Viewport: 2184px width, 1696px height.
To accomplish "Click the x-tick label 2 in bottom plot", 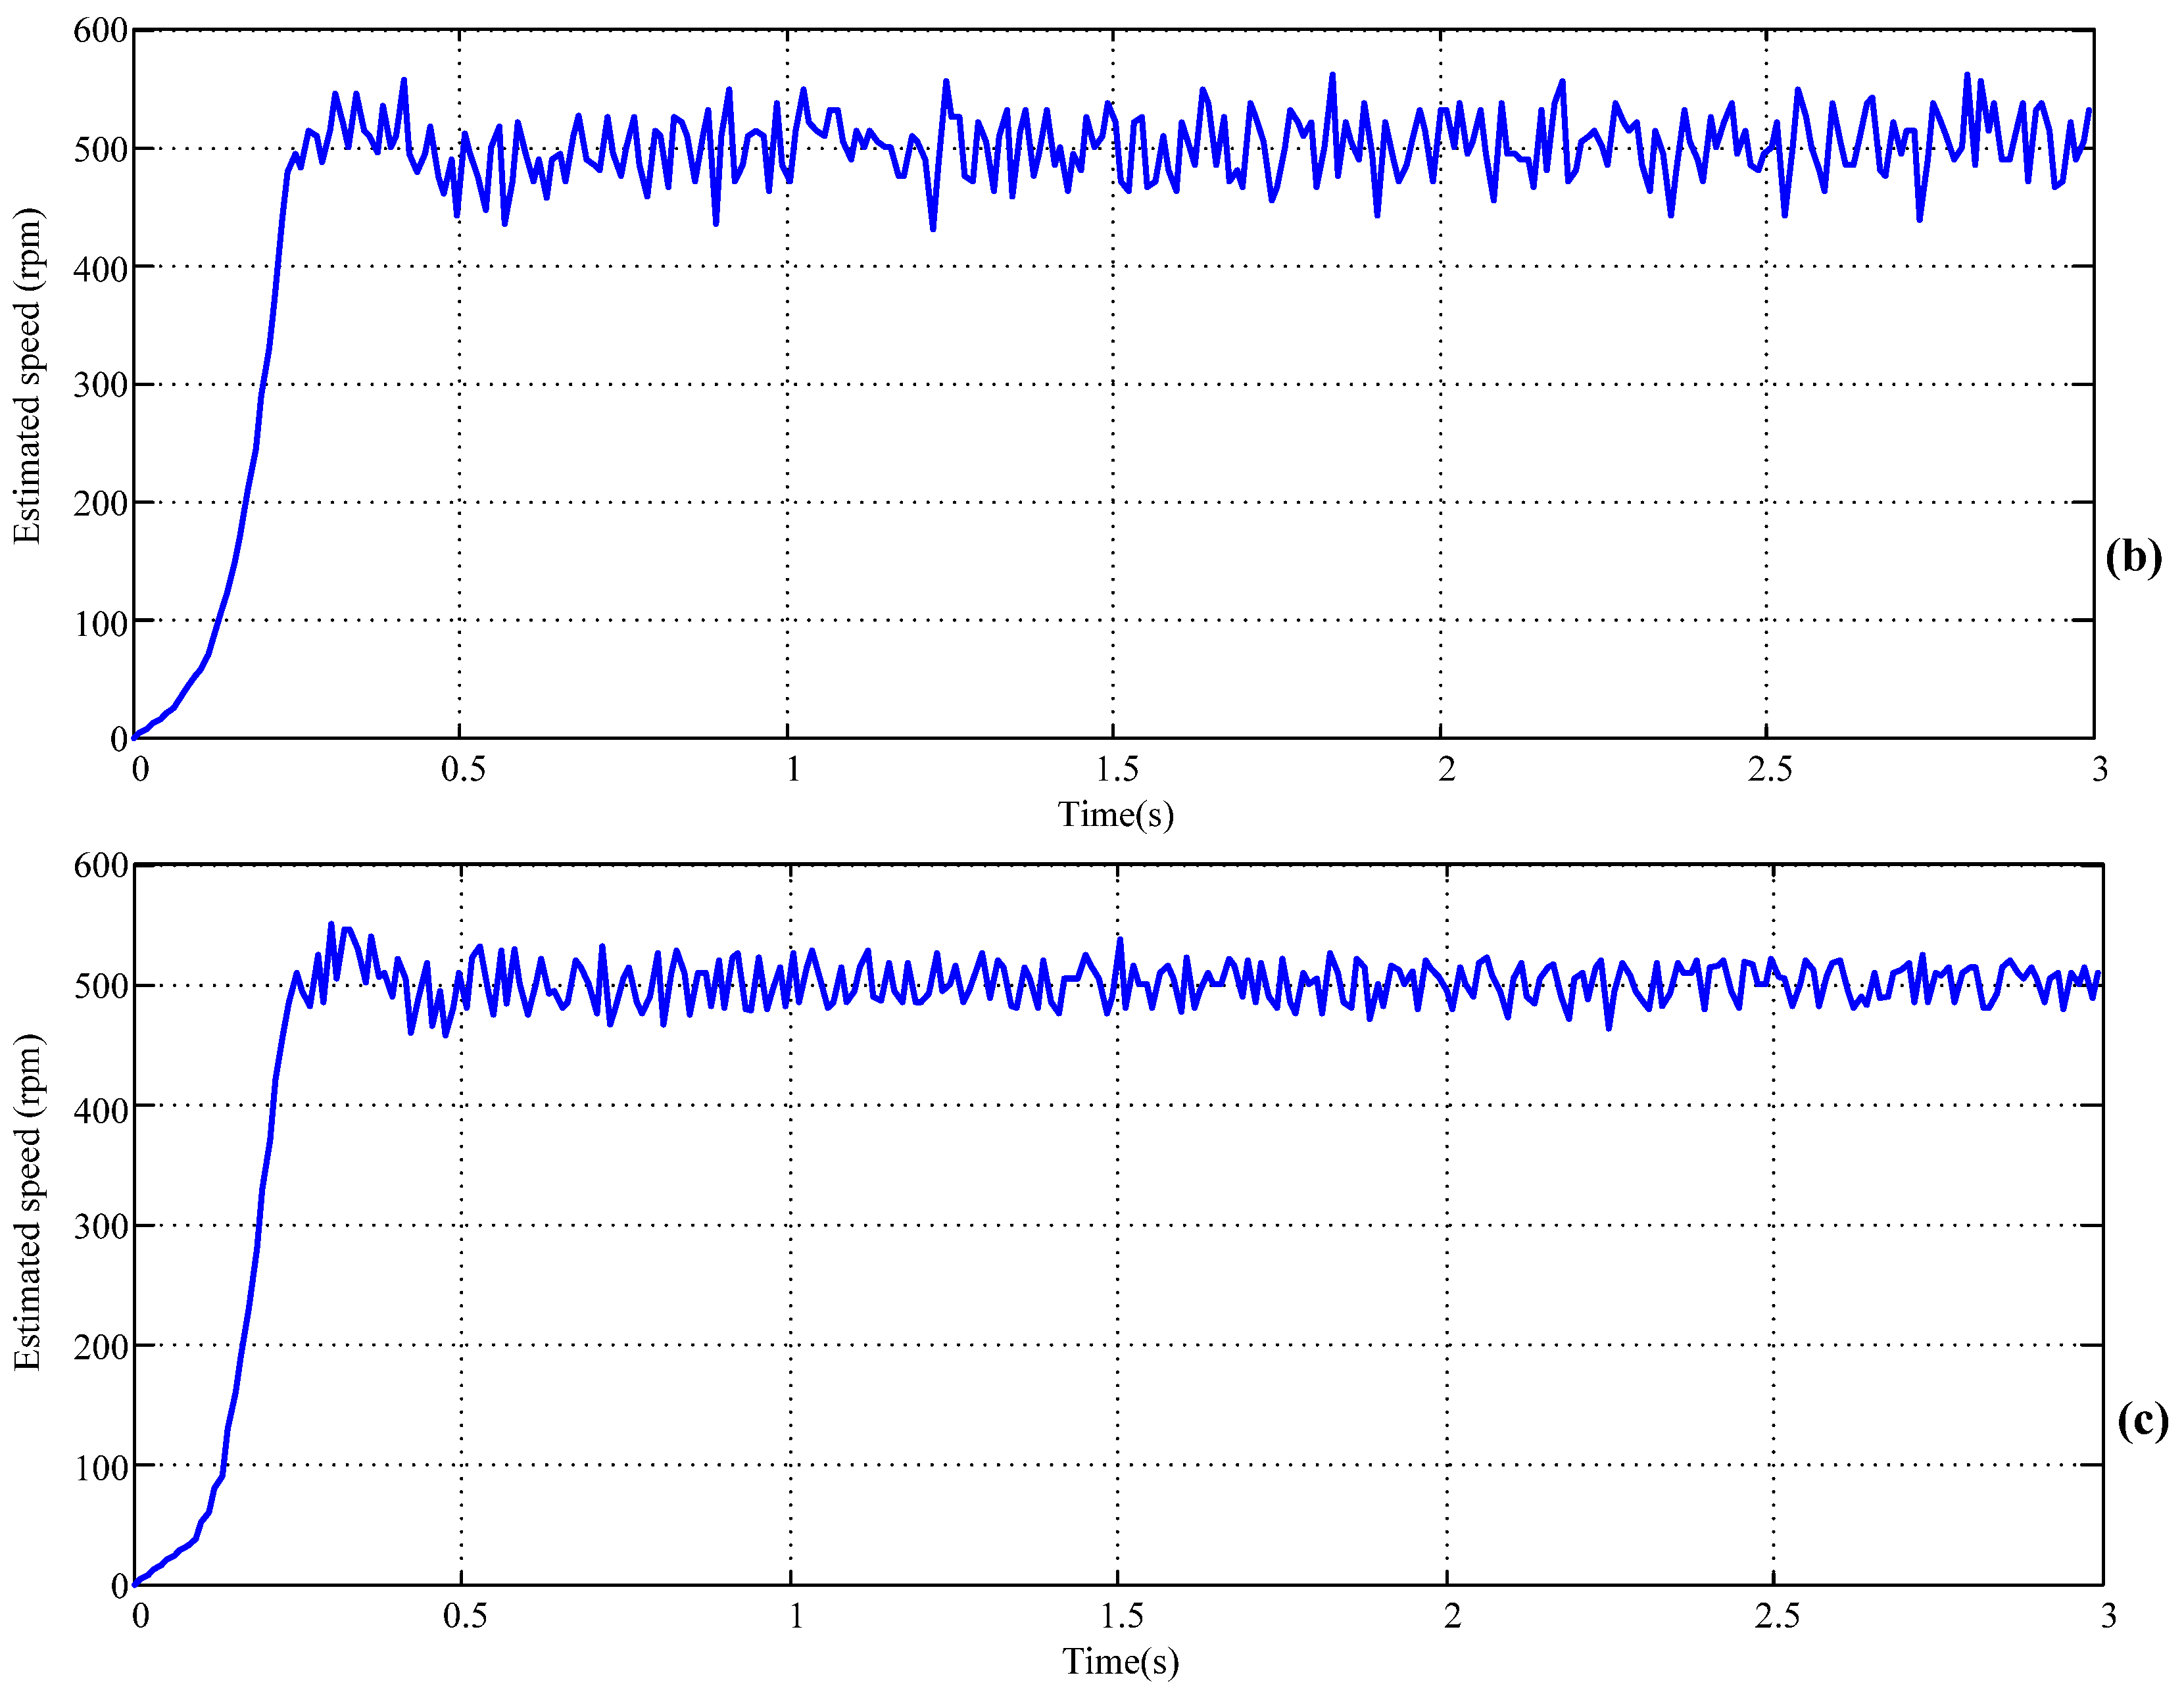I will click(x=1452, y=1616).
